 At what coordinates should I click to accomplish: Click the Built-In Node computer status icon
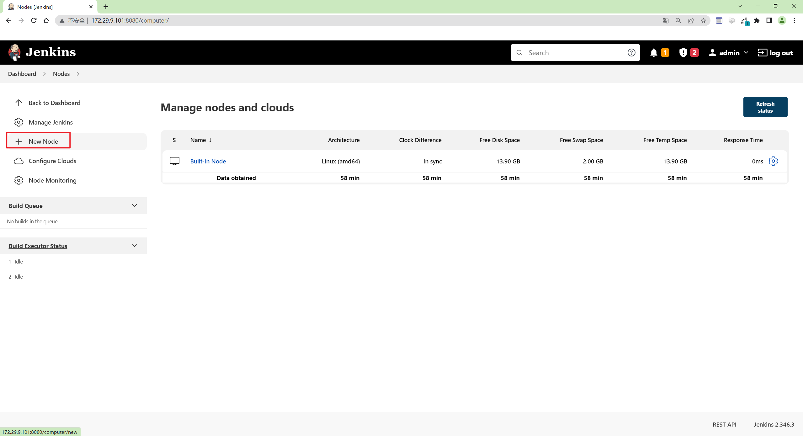(174, 161)
